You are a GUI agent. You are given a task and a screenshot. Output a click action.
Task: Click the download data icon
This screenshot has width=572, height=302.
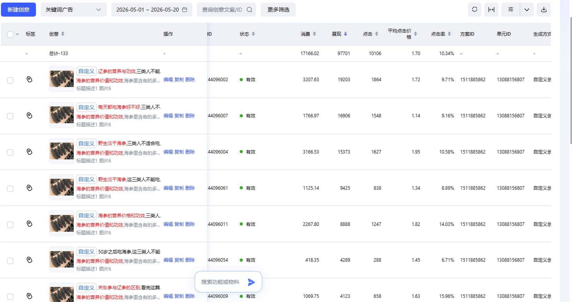544,10
